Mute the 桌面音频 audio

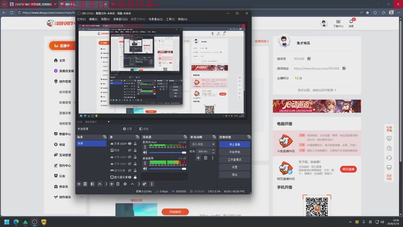click(145, 169)
